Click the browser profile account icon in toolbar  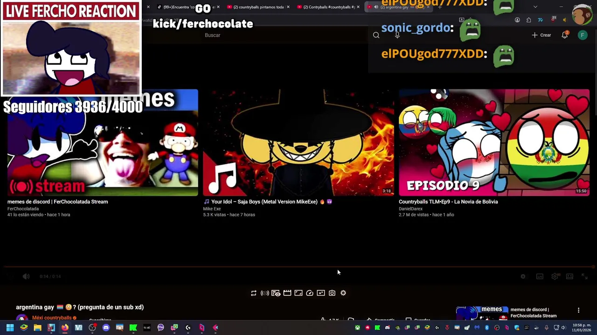click(517, 20)
